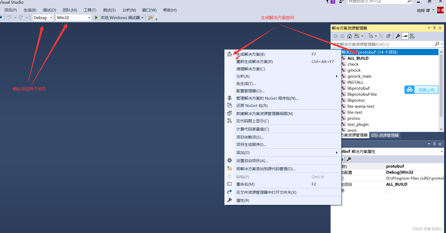This screenshot has width=446, height=233.
Task: Click the Solution Explorer scrollbar down arrow
Action: pyautogui.click(x=441, y=129)
